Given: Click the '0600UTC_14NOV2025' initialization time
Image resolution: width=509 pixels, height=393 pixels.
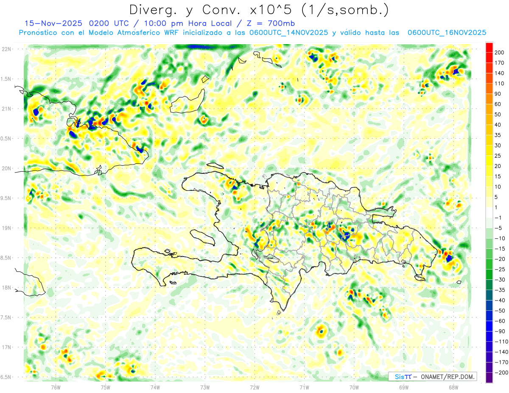Looking at the screenshot, I should coord(288,33).
